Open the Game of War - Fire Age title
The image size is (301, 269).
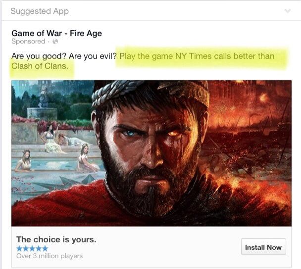coord(56,33)
